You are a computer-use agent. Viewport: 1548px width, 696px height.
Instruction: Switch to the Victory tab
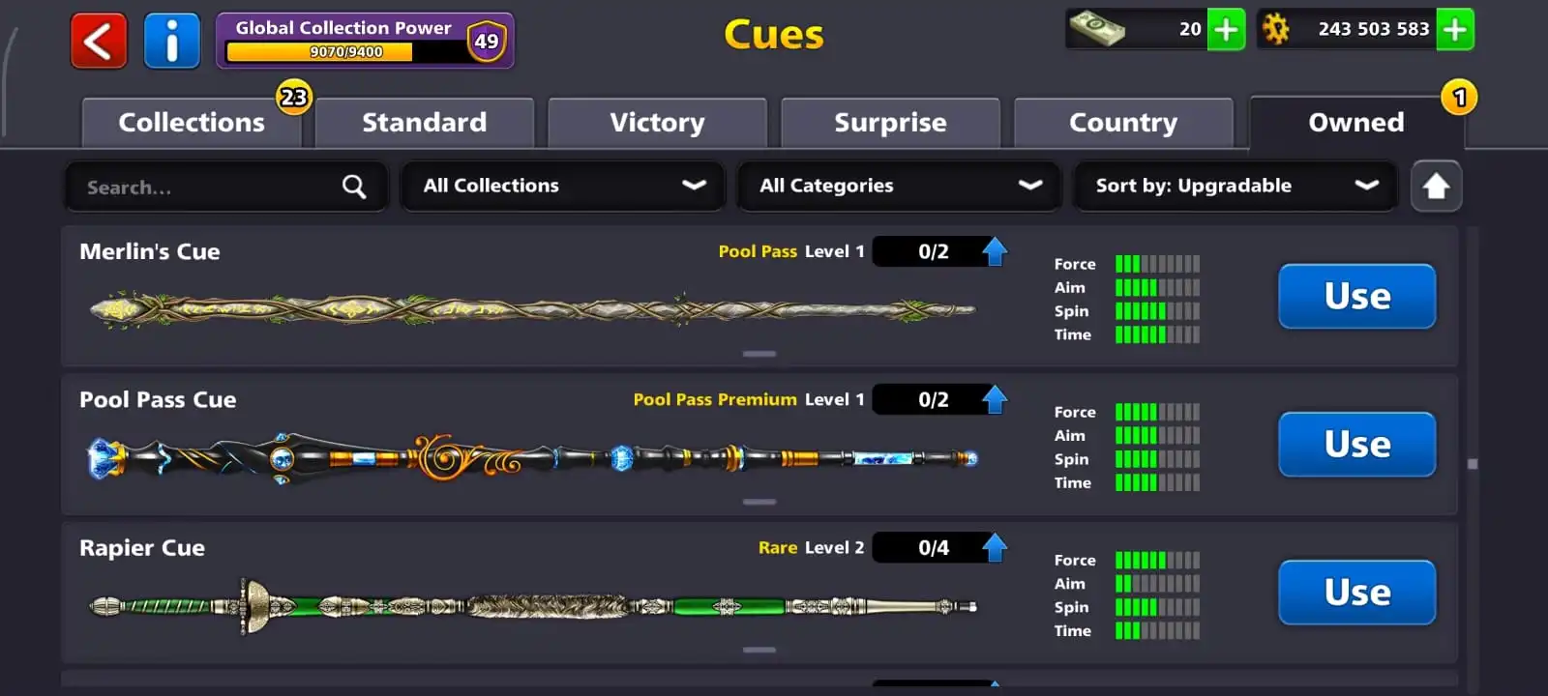pyautogui.click(x=658, y=123)
